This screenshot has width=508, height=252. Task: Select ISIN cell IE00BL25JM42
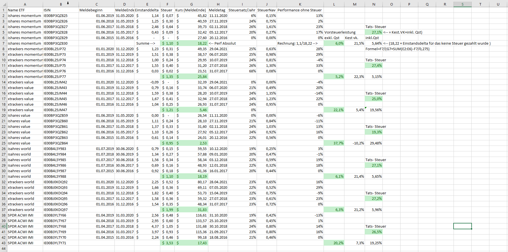pos(61,82)
